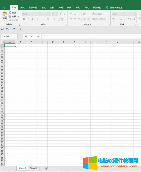This screenshot has height=172, width=141.
Task: Open Insert Function dialog via fx icon
Action: [38, 36]
